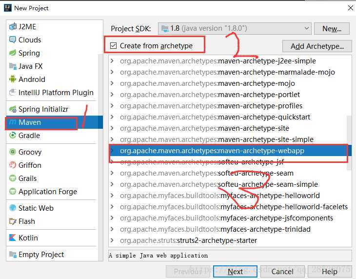Expand maven-archetype-quickstart chevron
The image size is (356, 279).
click(x=112, y=117)
